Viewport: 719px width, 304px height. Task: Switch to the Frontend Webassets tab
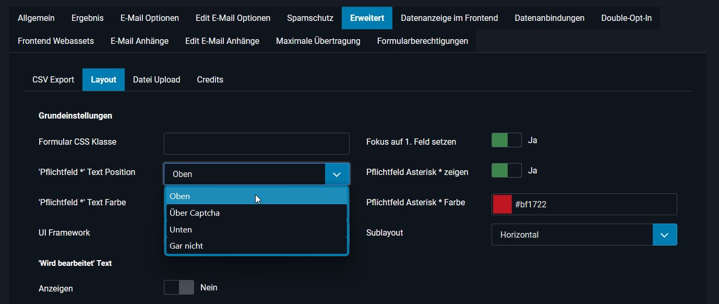[56, 41]
